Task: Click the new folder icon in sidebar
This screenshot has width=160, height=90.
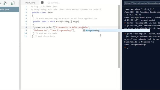Action: click(x=13, y=3)
